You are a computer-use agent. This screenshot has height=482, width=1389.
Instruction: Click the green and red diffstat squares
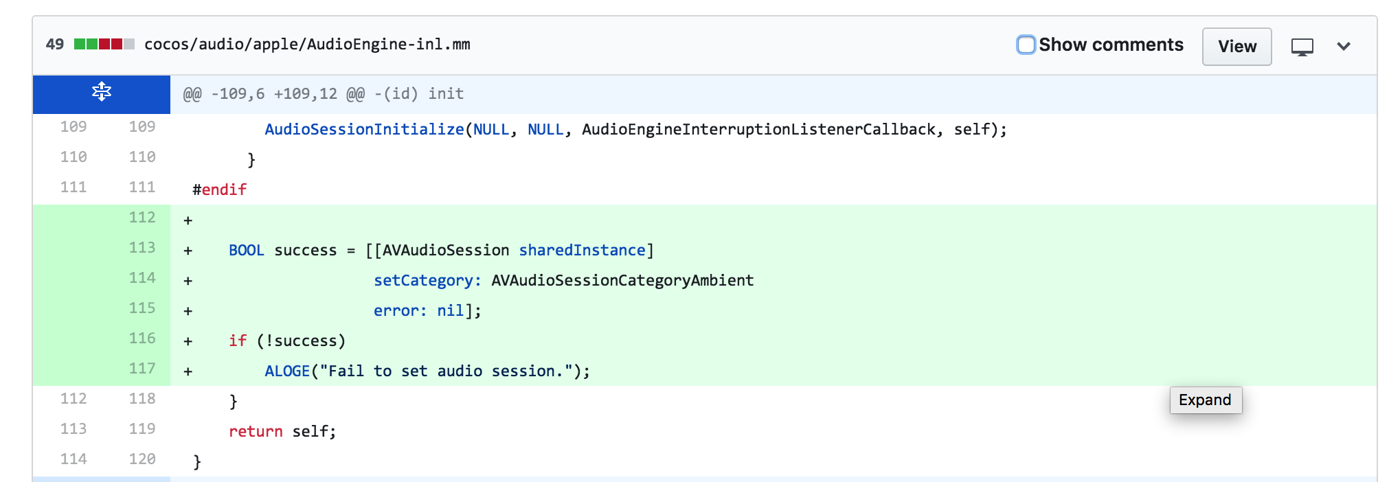click(104, 45)
